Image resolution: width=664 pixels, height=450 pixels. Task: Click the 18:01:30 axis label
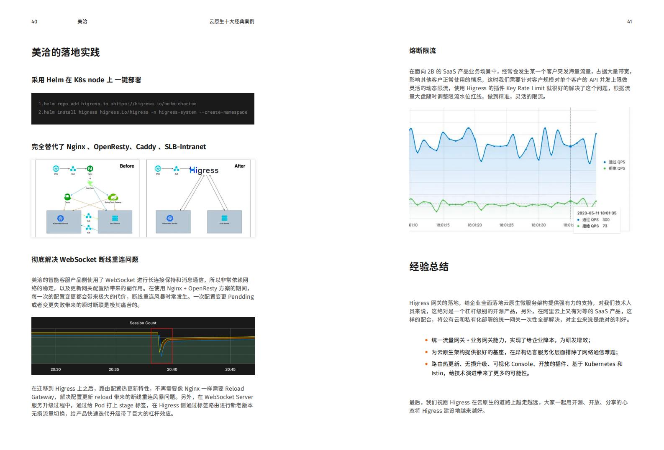(538, 225)
